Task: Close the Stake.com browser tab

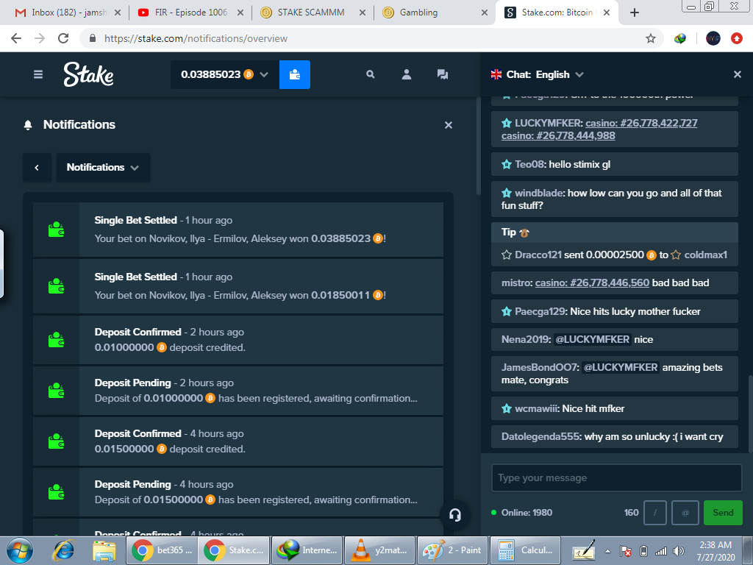Action: click(607, 13)
